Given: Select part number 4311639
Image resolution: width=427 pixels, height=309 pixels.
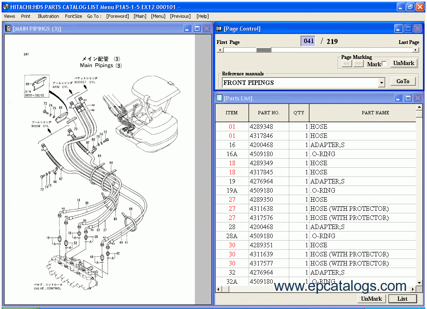Looking at the screenshot, I should tap(261, 254).
